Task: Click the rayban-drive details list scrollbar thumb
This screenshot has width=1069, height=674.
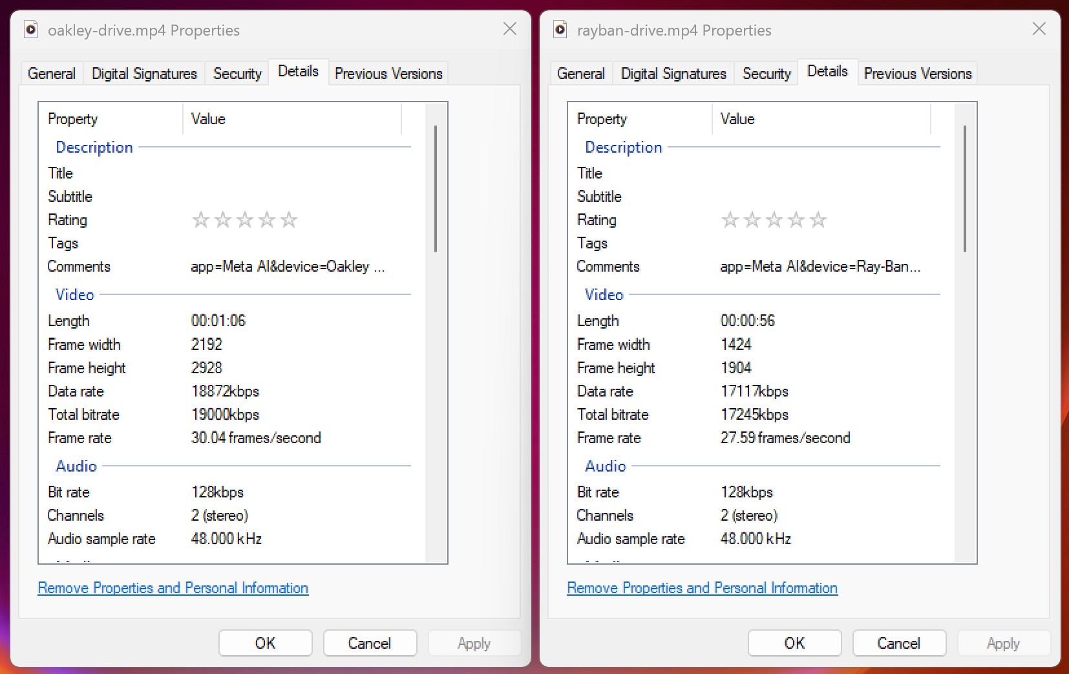Action: (x=965, y=188)
